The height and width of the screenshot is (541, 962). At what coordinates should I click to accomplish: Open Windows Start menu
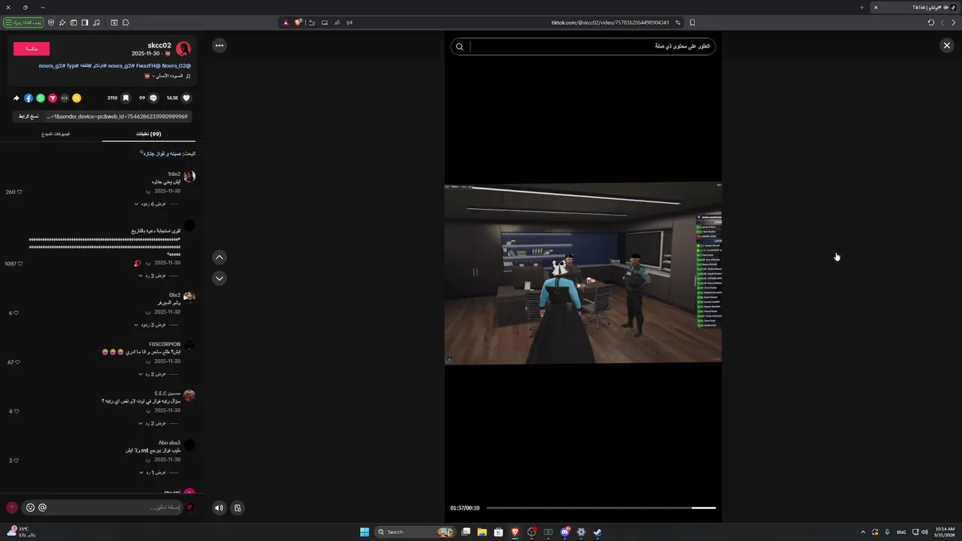(365, 532)
